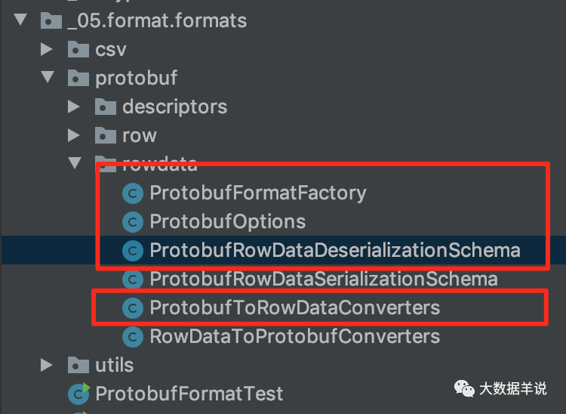The width and height of the screenshot is (566, 414).
Task: Select the utils package name
Action: (115, 365)
